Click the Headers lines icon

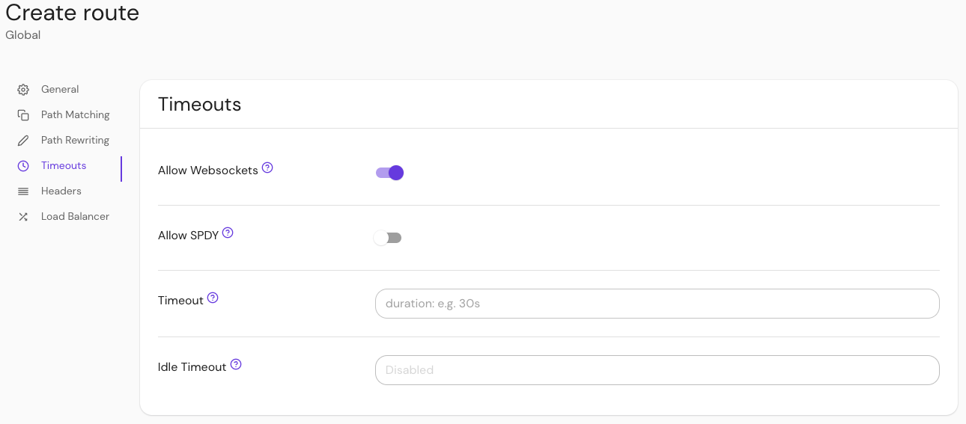point(23,191)
